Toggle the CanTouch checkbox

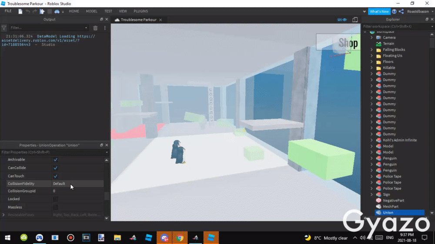click(x=56, y=176)
